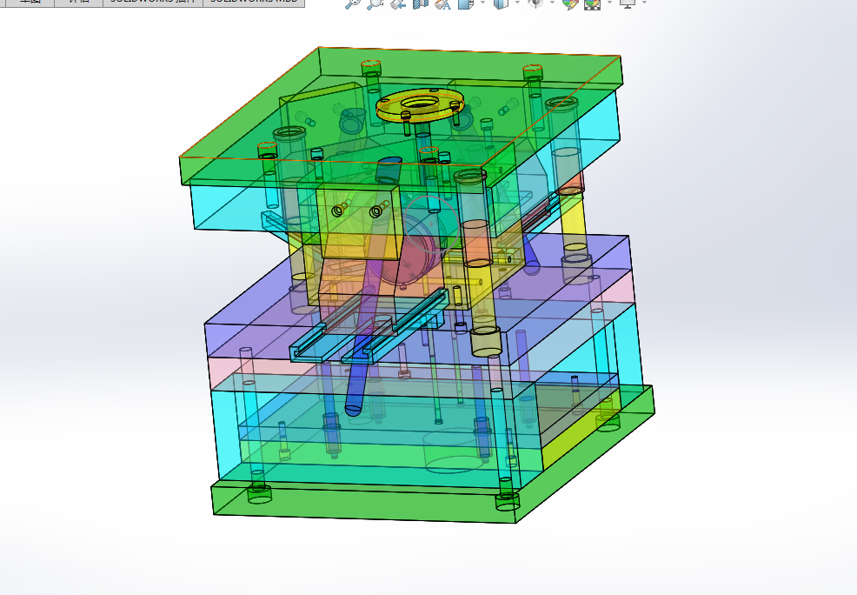Viewport: 857px width, 595px height.
Task: Click the View Orientation cube icon
Action: click(x=465, y=3)
